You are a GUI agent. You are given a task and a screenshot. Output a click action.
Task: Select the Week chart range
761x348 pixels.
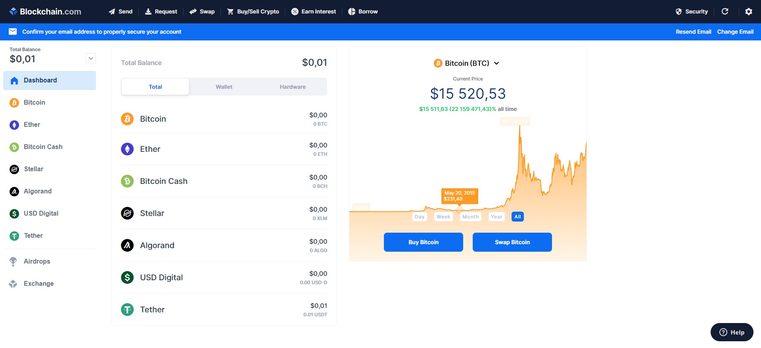(x=443, y=217)
